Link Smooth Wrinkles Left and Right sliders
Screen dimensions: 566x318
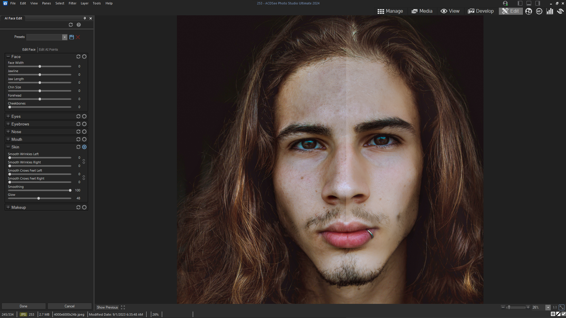(x=83, y=161)
